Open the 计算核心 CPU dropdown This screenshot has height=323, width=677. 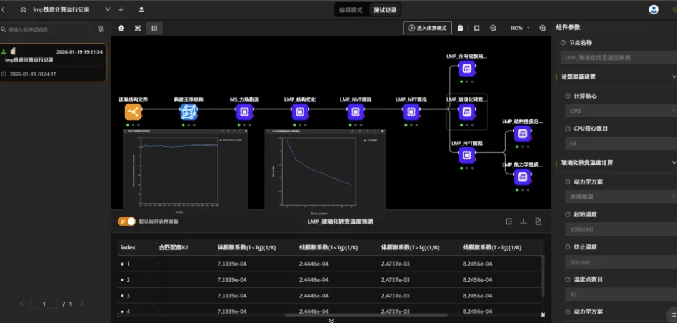[x=619, y=111]
